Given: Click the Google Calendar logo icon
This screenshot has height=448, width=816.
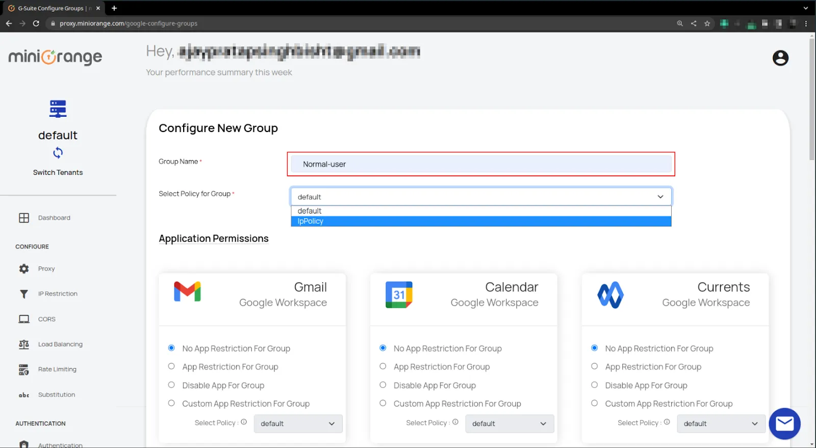Looking at the screenshot, I should pos(399,295).
